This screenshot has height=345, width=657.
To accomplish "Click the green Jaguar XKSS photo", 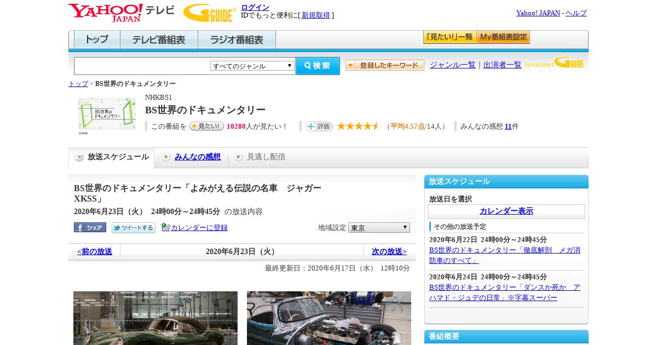I will 155,318.
